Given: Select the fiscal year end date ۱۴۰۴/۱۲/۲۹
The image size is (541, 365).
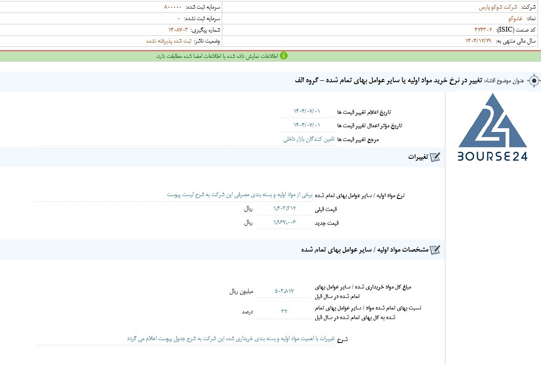Looking at the screenshot, I should (478, 41).
